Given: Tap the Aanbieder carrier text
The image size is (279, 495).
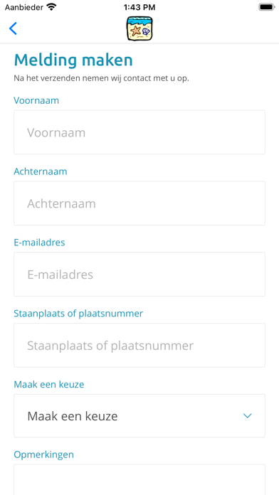Looking at the screenshot, I should [x=23, y=6].
